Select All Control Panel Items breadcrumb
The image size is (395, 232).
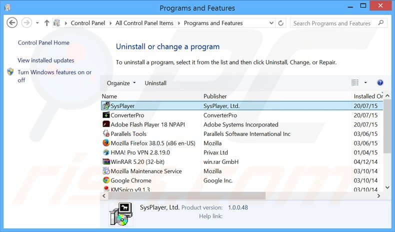click(x=144, y=23)
